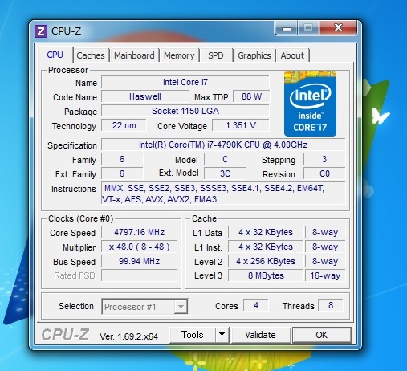The height and width of the screenshot is (371, 407).
Task: Click the Name field Intel Core i7
Action: pyautogui.click(x=185, y=82)
